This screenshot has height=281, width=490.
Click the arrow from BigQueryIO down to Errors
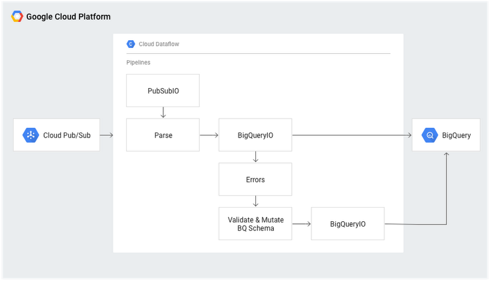[255, 157]
